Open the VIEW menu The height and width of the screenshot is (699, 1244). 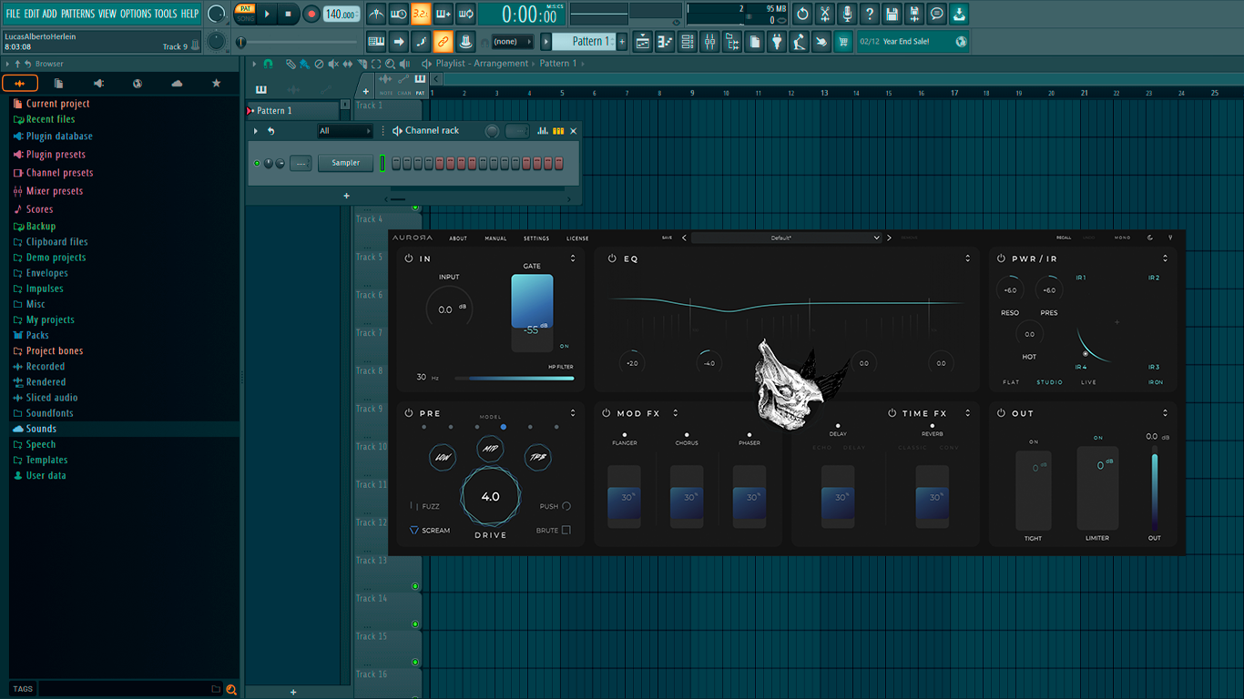pyautogui.click(x=107, y=14)
